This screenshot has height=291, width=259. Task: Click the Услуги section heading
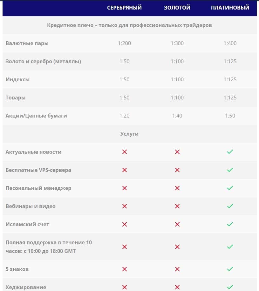129,134
